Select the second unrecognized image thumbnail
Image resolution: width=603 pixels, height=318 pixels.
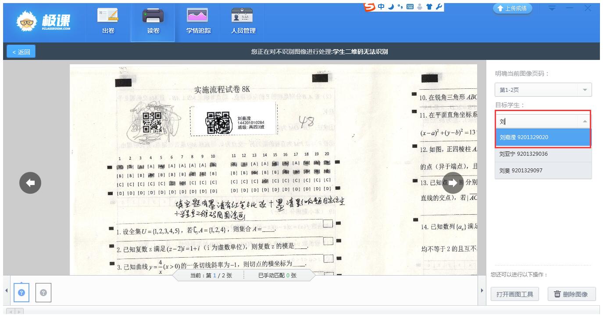tap(43, 293)
